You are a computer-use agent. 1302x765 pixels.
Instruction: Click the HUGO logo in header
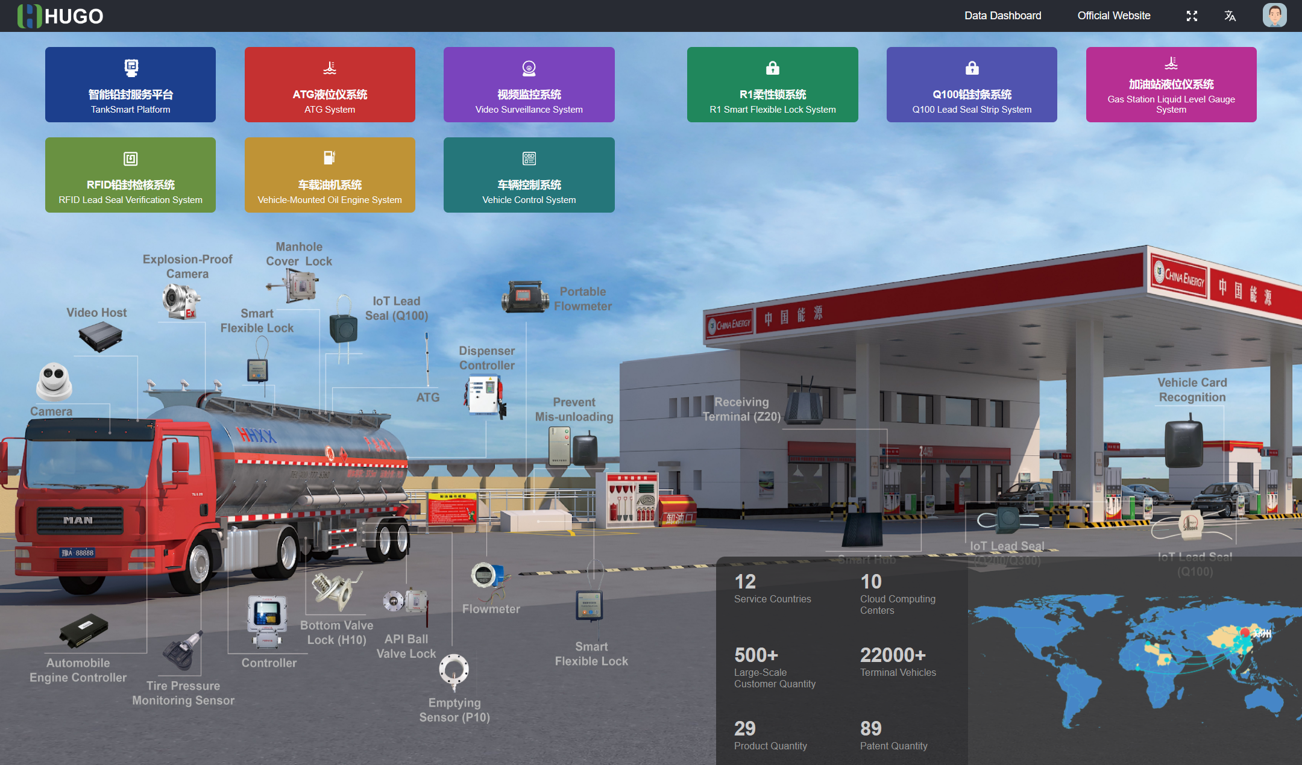[60, 16]
